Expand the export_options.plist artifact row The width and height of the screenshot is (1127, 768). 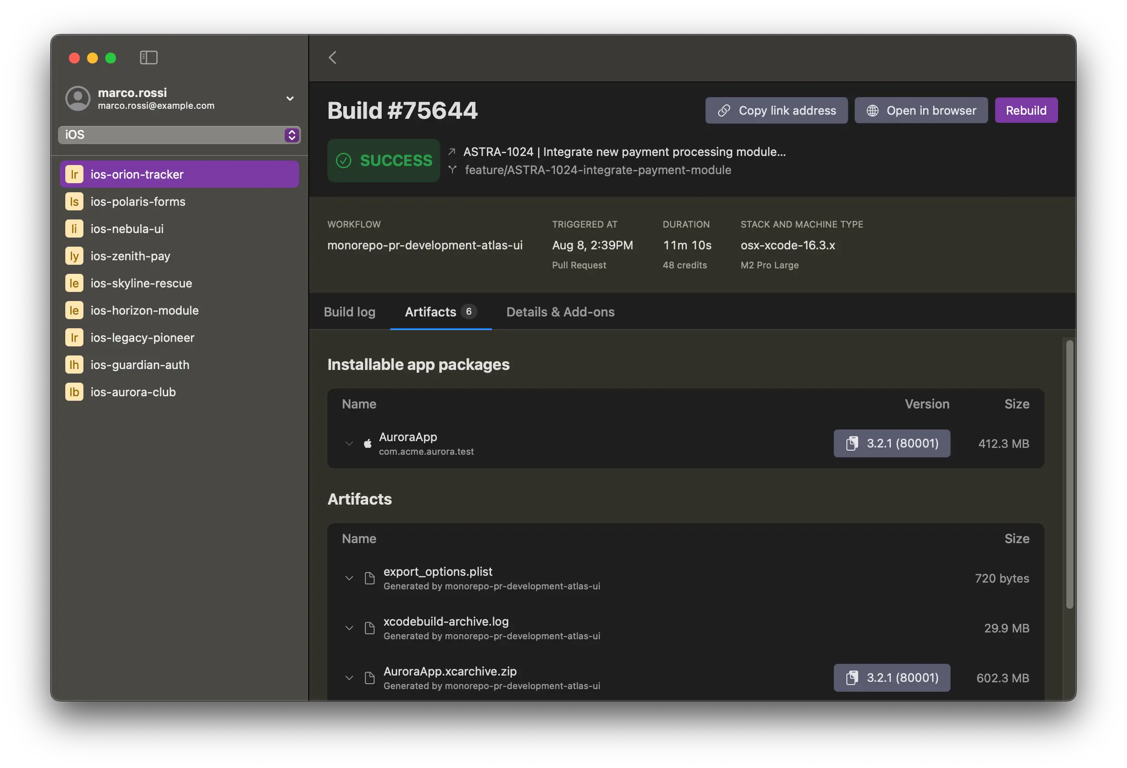[x=349, y=578]
